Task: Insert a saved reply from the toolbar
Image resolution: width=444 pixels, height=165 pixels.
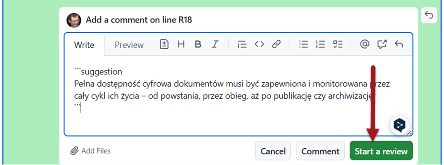Action: click(399, 44)
